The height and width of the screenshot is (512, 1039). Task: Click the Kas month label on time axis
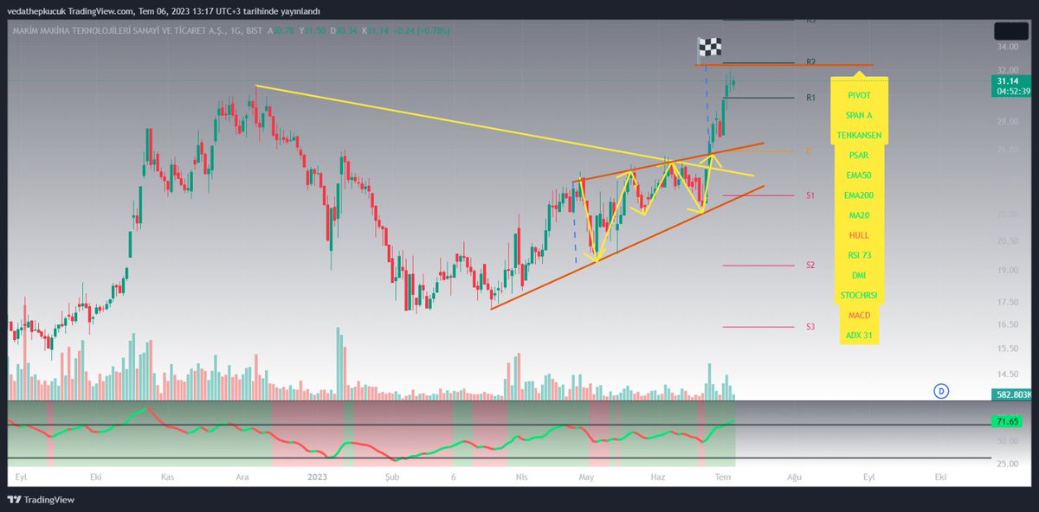169,477
